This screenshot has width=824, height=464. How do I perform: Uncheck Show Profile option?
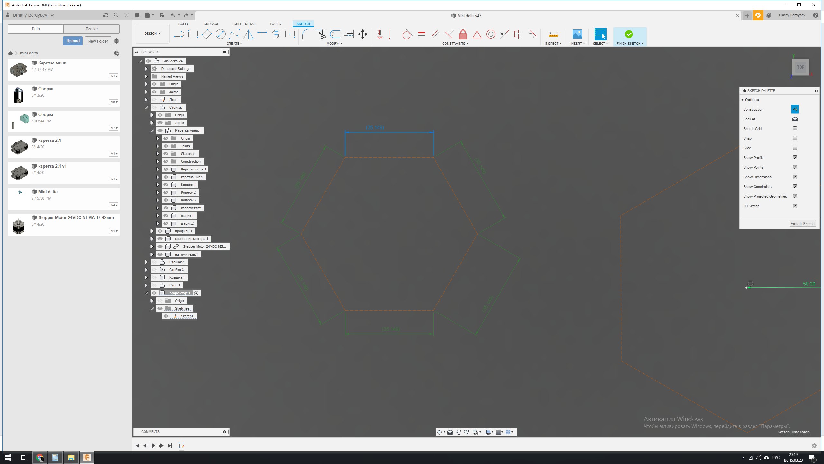click(795, 158)
